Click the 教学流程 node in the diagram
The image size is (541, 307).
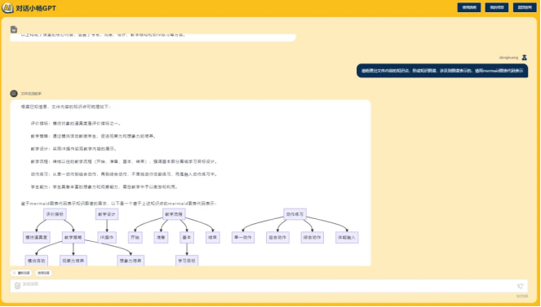click(174, 214)
